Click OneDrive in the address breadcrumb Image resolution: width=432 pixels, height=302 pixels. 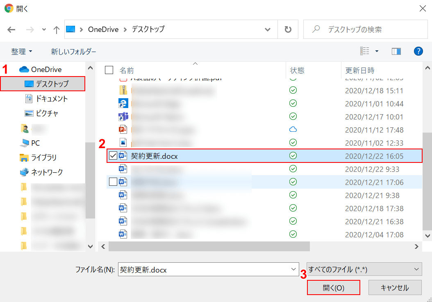(x=103, y=29)
